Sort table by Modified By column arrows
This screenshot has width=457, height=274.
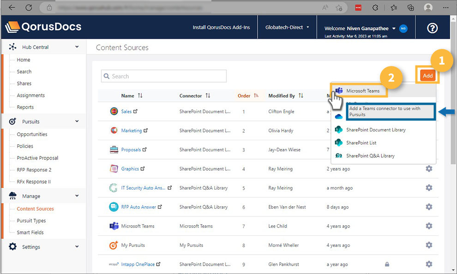click(x=301, y=95)
